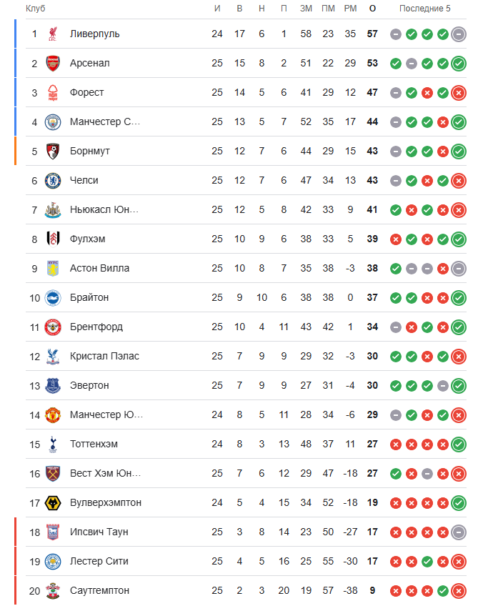This screenshot has width=483, height=606.
Task: Click the РМ goal difference header
Action: [x=350, y=8]
